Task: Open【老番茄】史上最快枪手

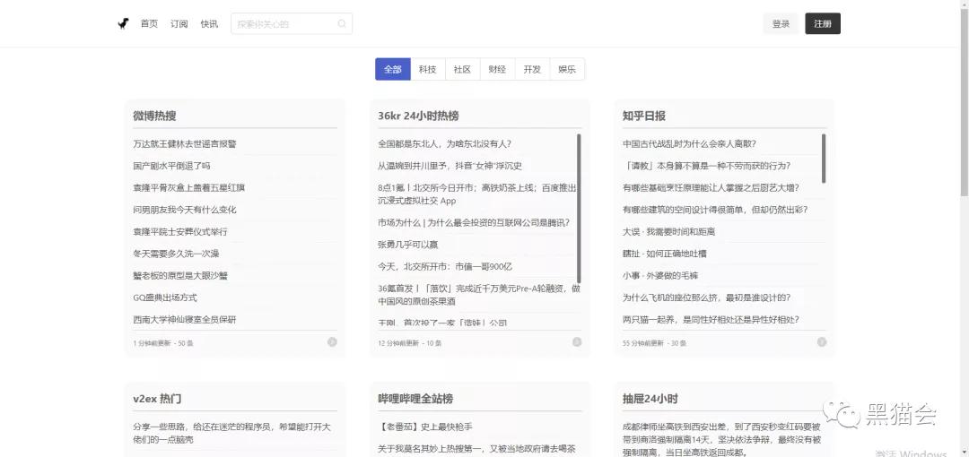Action: 425,427
